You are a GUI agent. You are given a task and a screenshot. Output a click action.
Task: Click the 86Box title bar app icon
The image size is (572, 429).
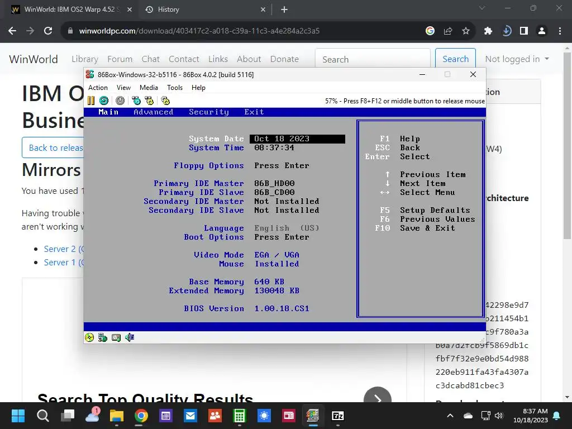[90, 74]
